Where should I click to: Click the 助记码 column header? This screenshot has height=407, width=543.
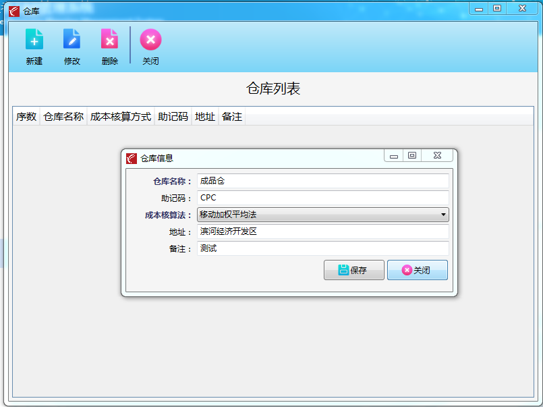(173, 116)
